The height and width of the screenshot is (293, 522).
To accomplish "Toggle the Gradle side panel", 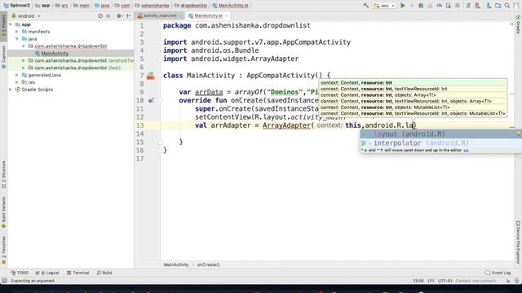I will point(518,24).
